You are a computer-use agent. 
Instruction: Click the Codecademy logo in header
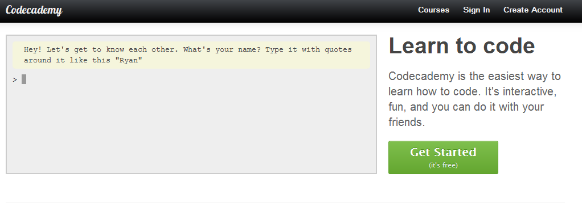[34, 10]
